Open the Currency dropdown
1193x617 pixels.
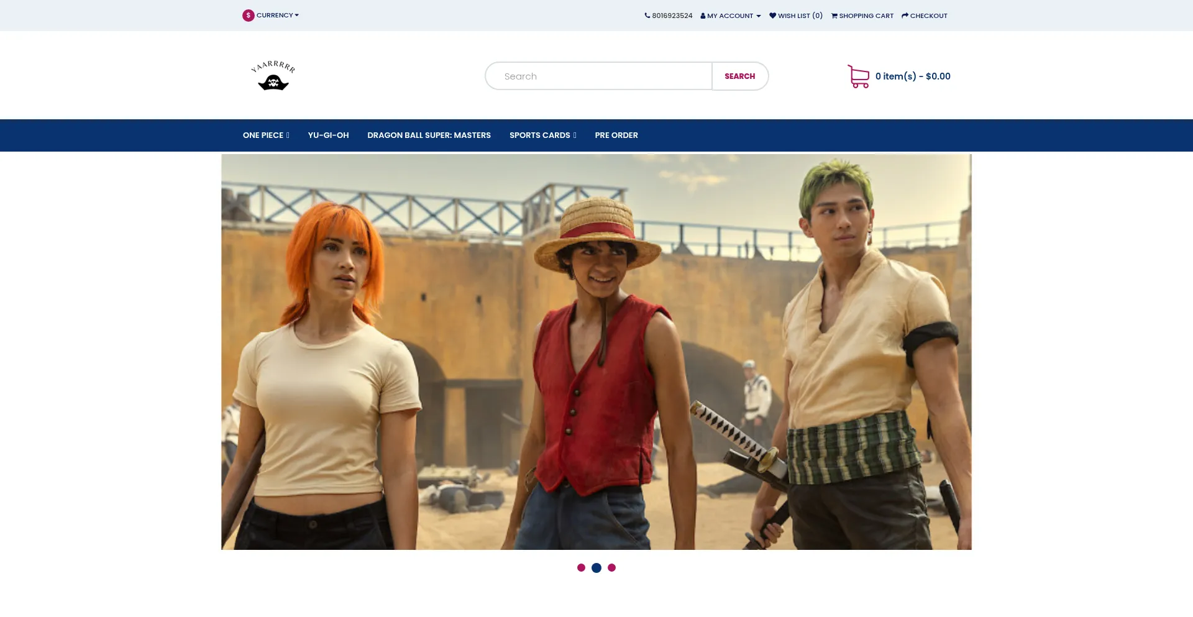point(270,16)
